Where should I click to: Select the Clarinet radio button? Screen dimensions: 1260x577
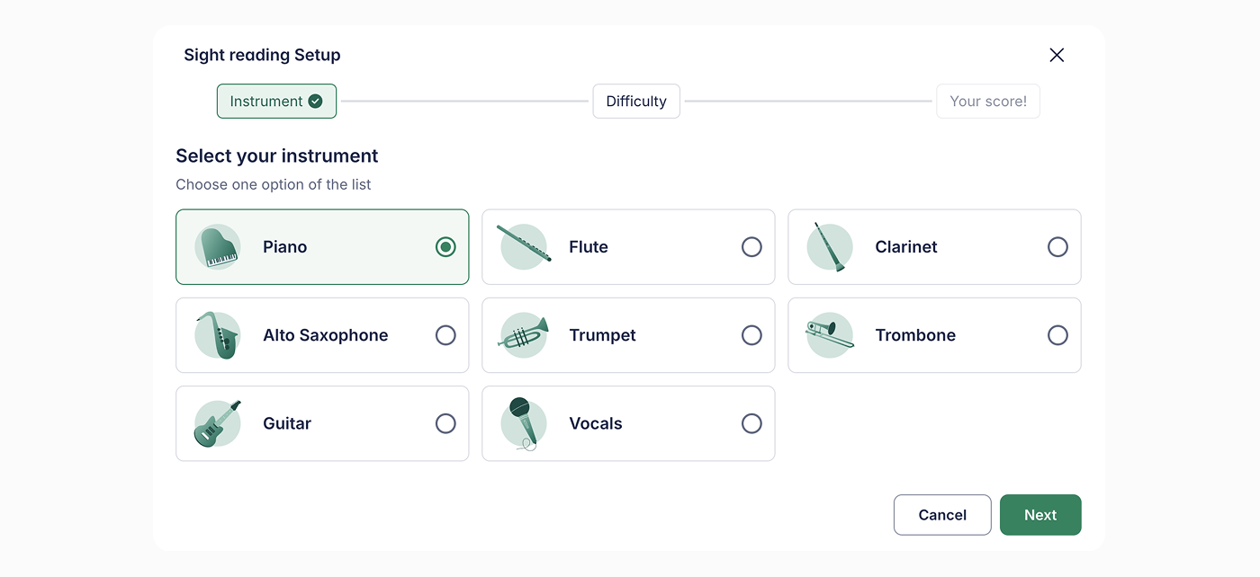(x=1057, y=246)
